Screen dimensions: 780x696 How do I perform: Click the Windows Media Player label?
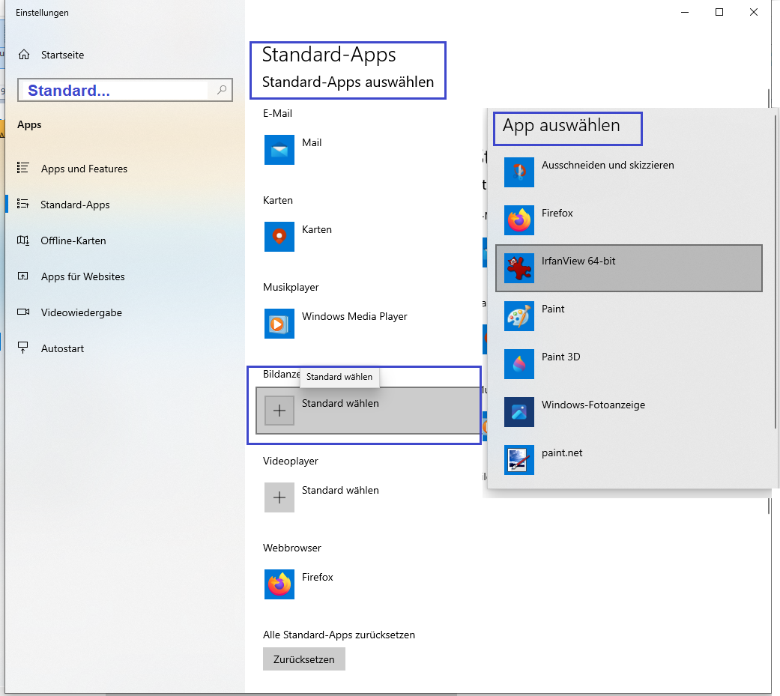(354, 316)
